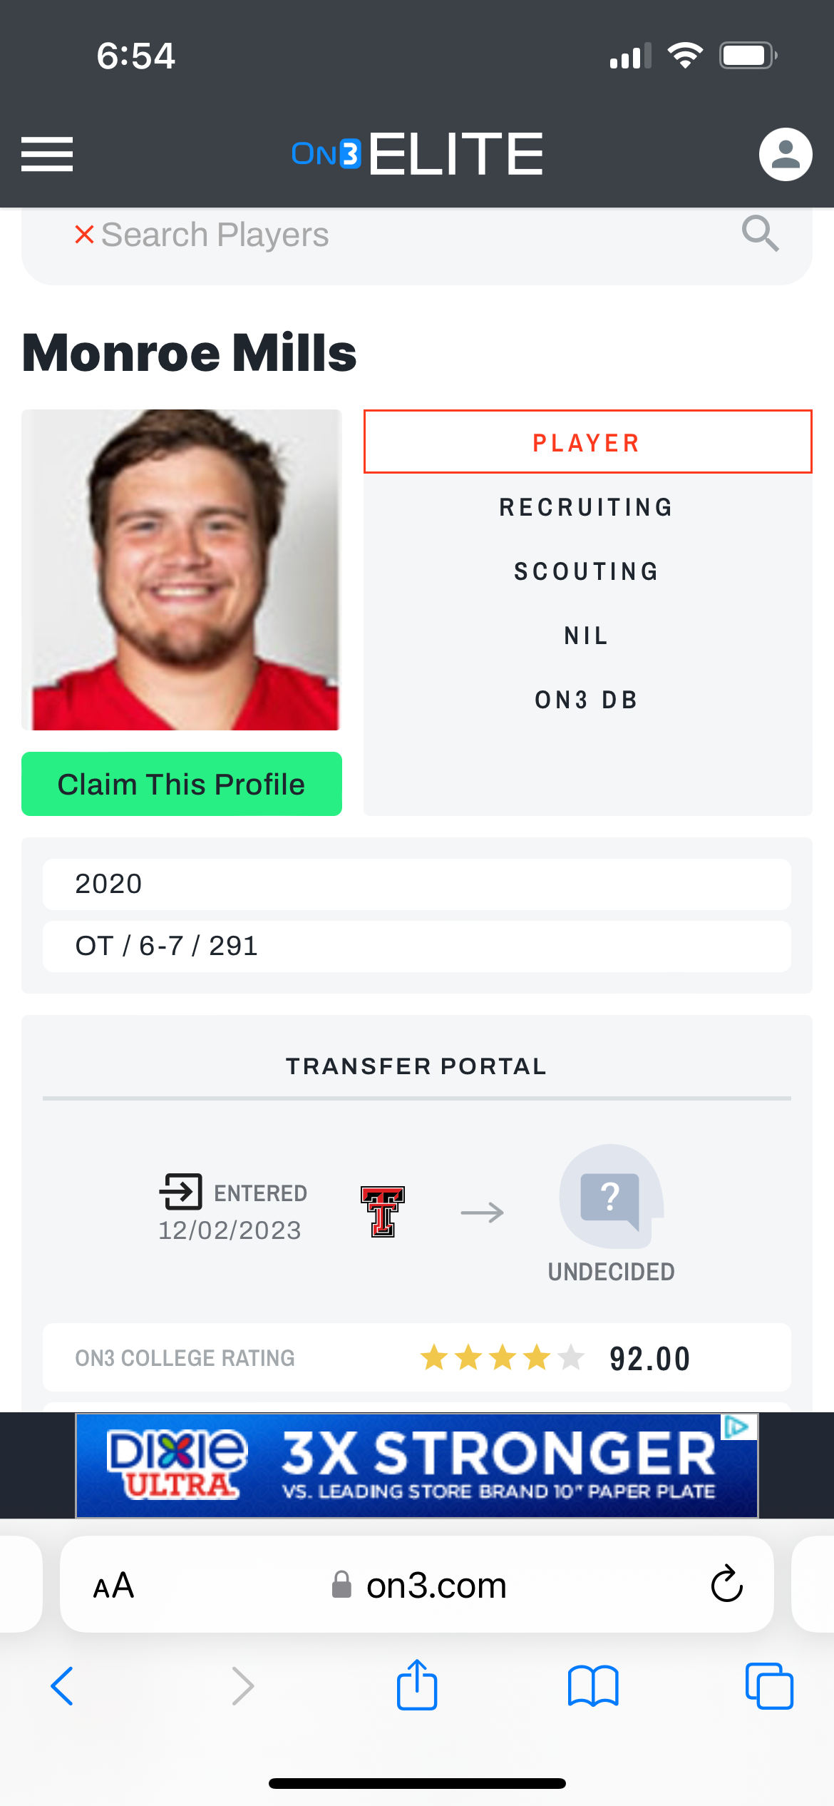Tap the On3 Elite logo

417,154
